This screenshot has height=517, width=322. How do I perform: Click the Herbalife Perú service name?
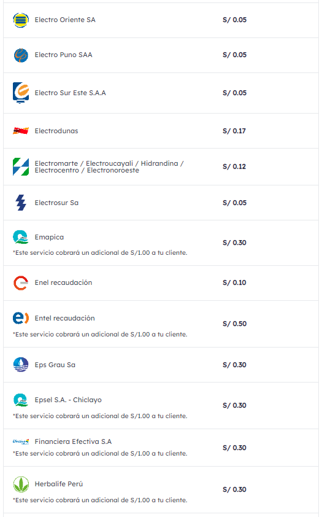[x=59, y=484]
